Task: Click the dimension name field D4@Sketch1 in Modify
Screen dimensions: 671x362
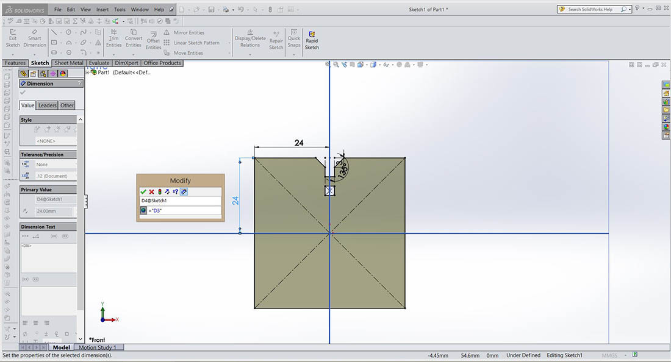Action: pyautogui.click(x=180, y=201)
